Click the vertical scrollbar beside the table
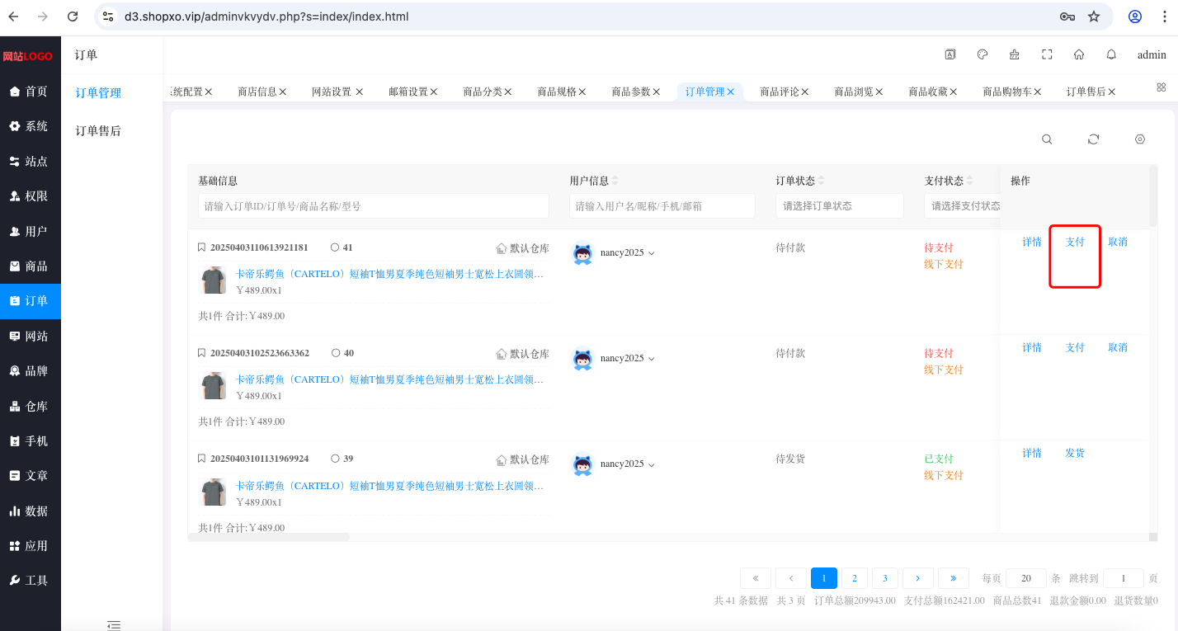Screen dimensions: 1178x631 pyautogui.click(x=1153, y=195)
